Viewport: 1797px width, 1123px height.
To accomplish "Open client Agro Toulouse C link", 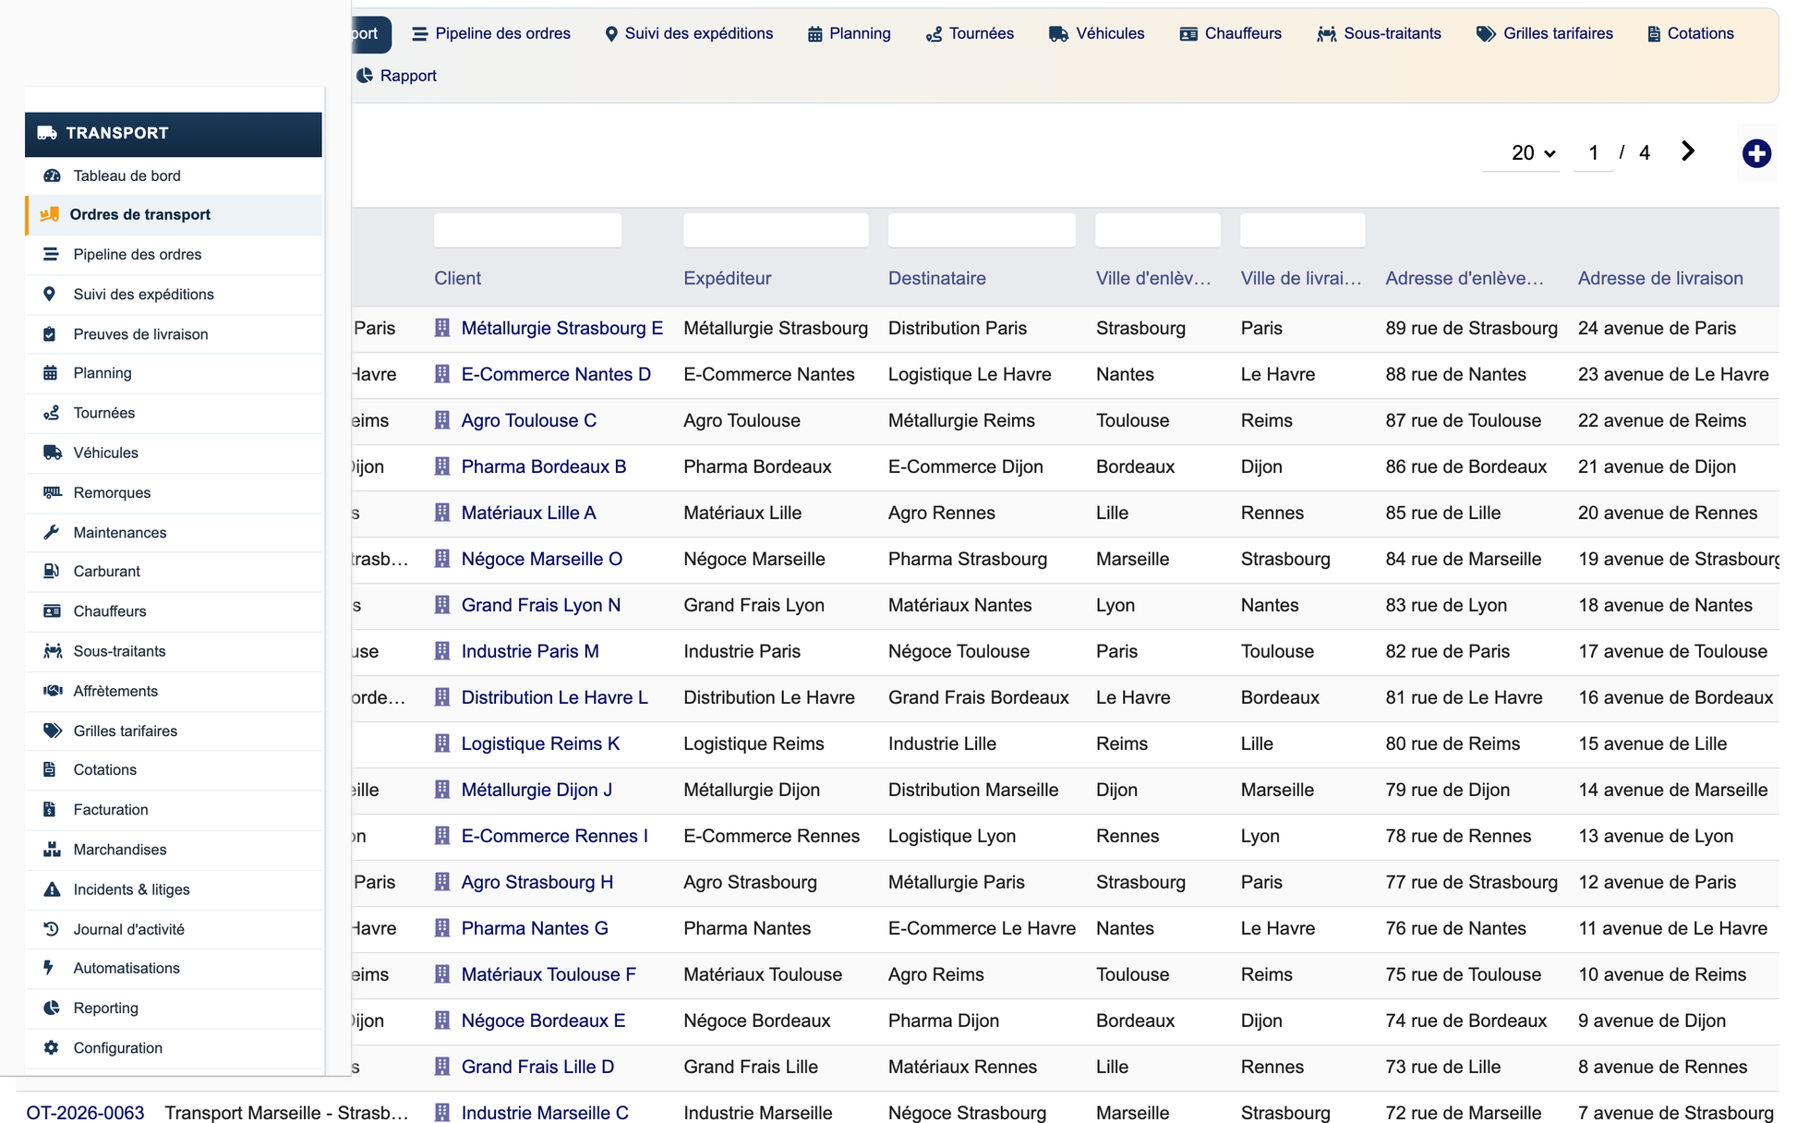I will (x=529, y=420).
